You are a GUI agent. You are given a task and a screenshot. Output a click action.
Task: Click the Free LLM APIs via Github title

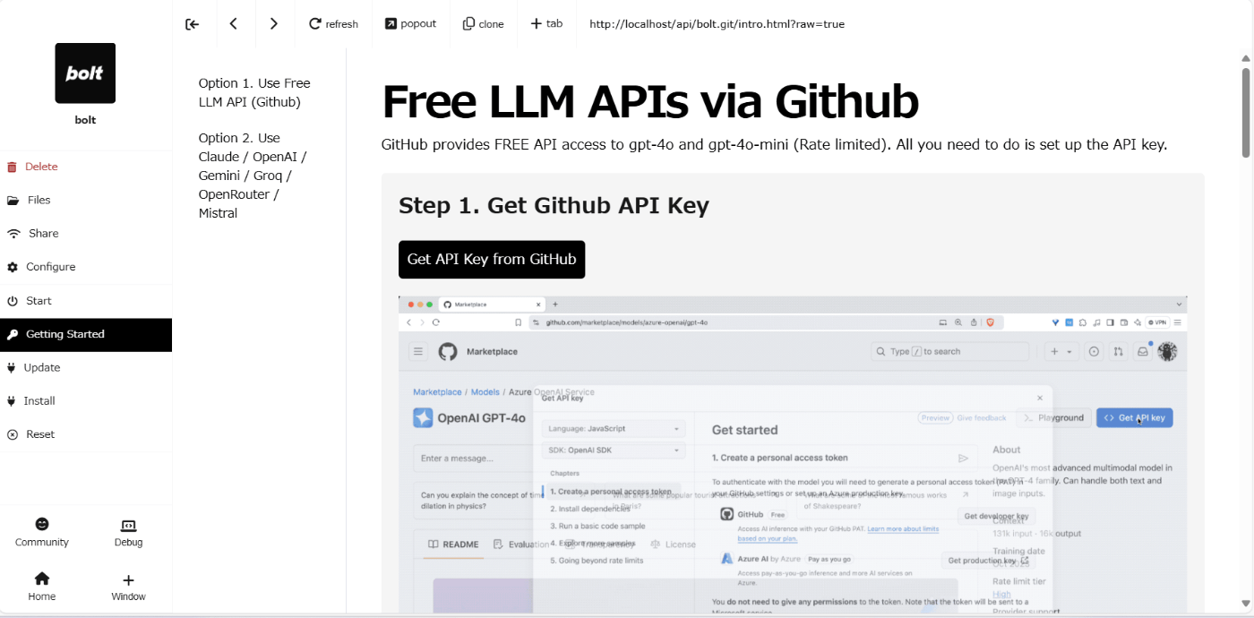point(650,102)
